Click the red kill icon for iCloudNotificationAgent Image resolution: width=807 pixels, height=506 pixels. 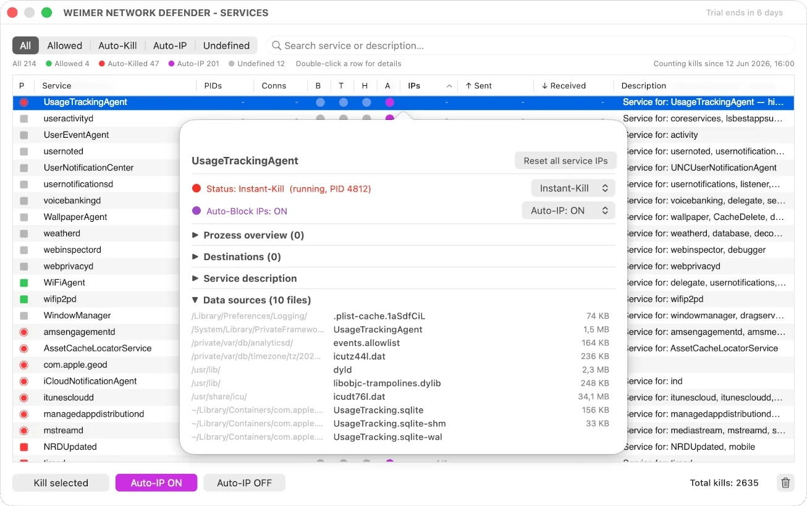pyautogui.click(x=24, y=381)
